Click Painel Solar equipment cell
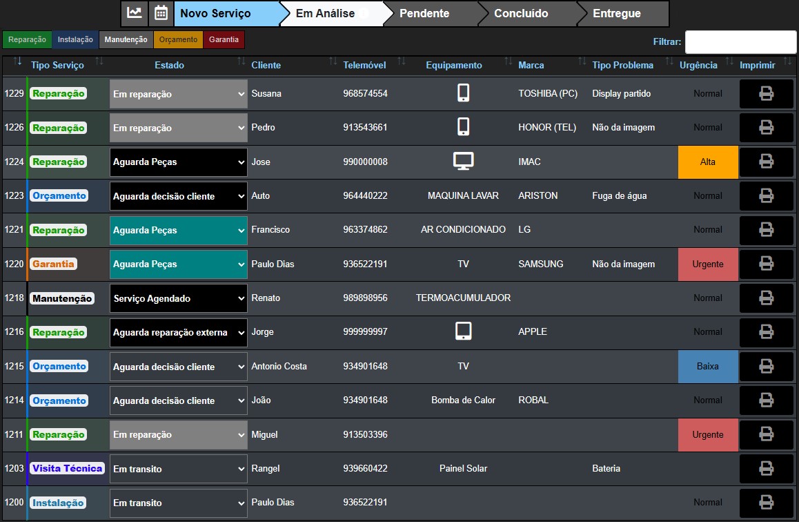799x522 pixels. point(463,468)
